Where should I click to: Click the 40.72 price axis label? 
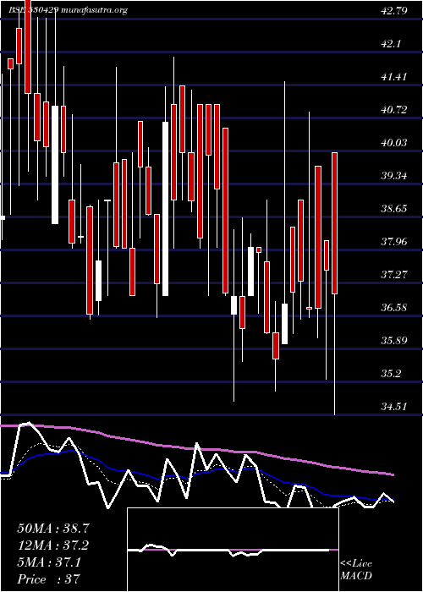(394, 110)
